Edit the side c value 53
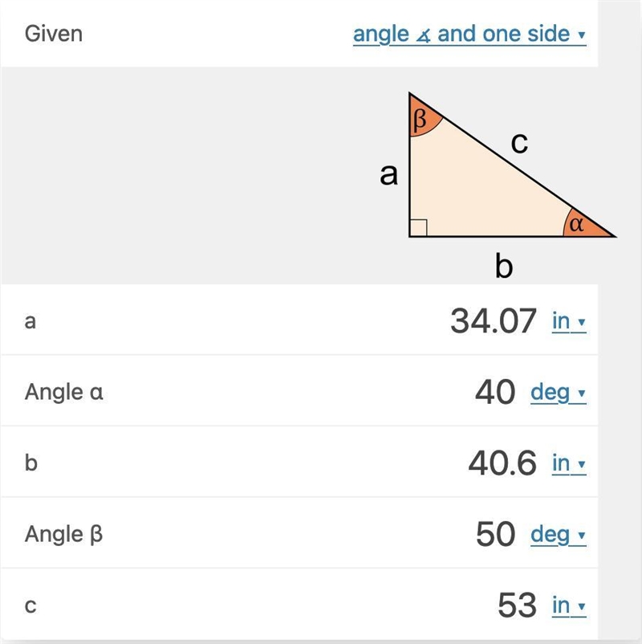The width and height of the screenshot is (642, 644). [517, 605]
